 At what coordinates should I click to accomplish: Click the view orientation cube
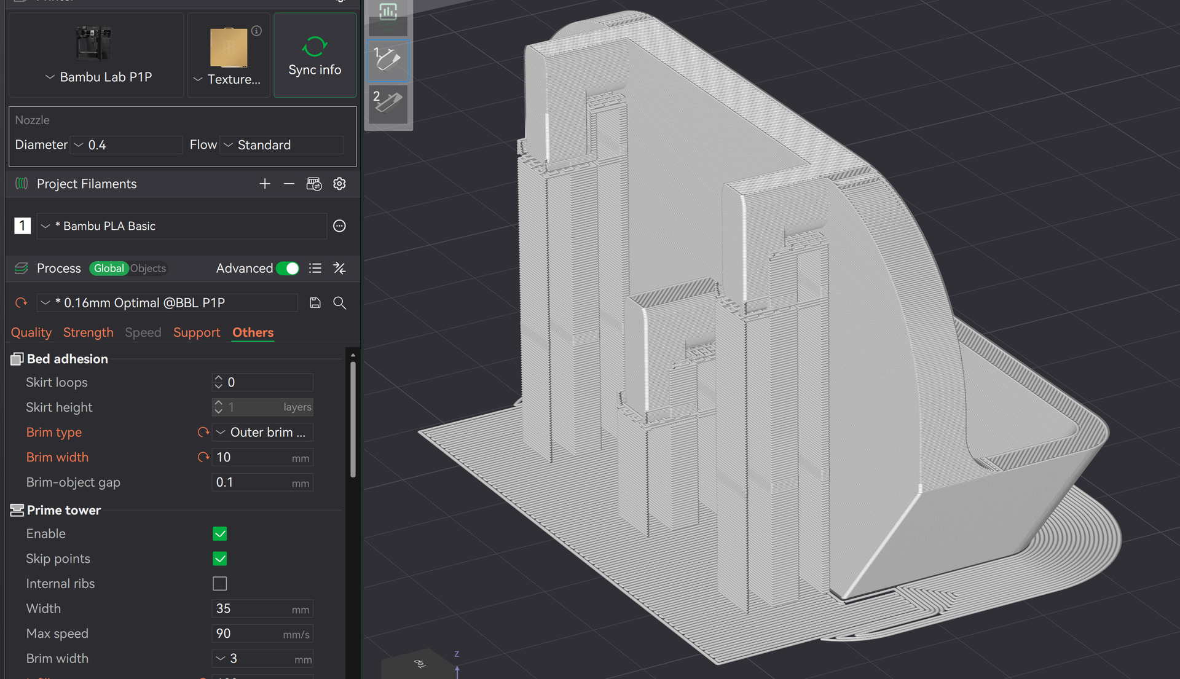[x=418, y=664]
